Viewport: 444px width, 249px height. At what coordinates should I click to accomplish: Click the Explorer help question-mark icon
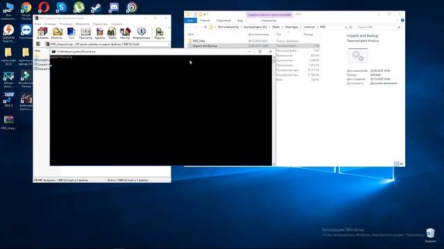click(402, 20)
